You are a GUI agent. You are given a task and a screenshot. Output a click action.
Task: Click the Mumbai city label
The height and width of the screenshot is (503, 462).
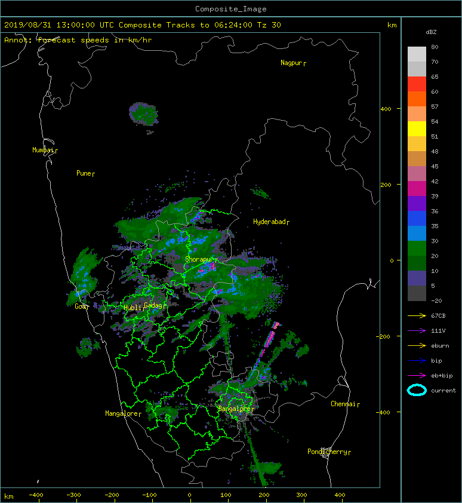43,150
